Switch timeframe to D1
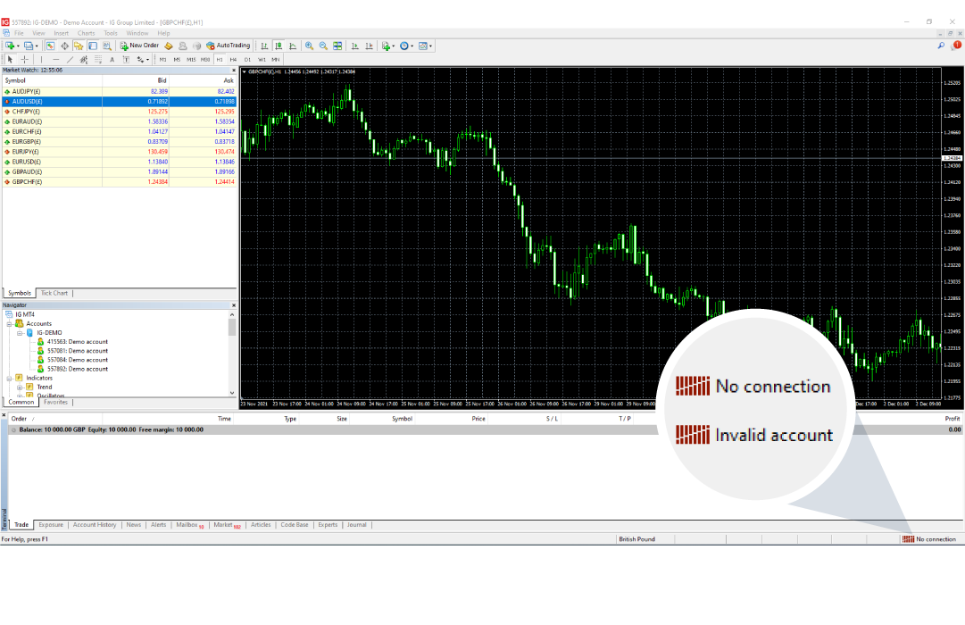Screen dimensions: 965x625 pos(247,60)
